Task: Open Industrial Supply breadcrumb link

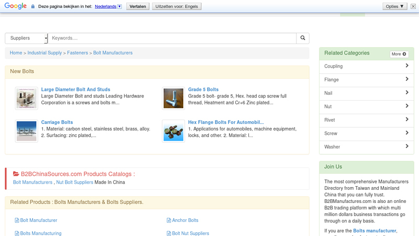Action: pyautogui.click(x=45, y=53)
